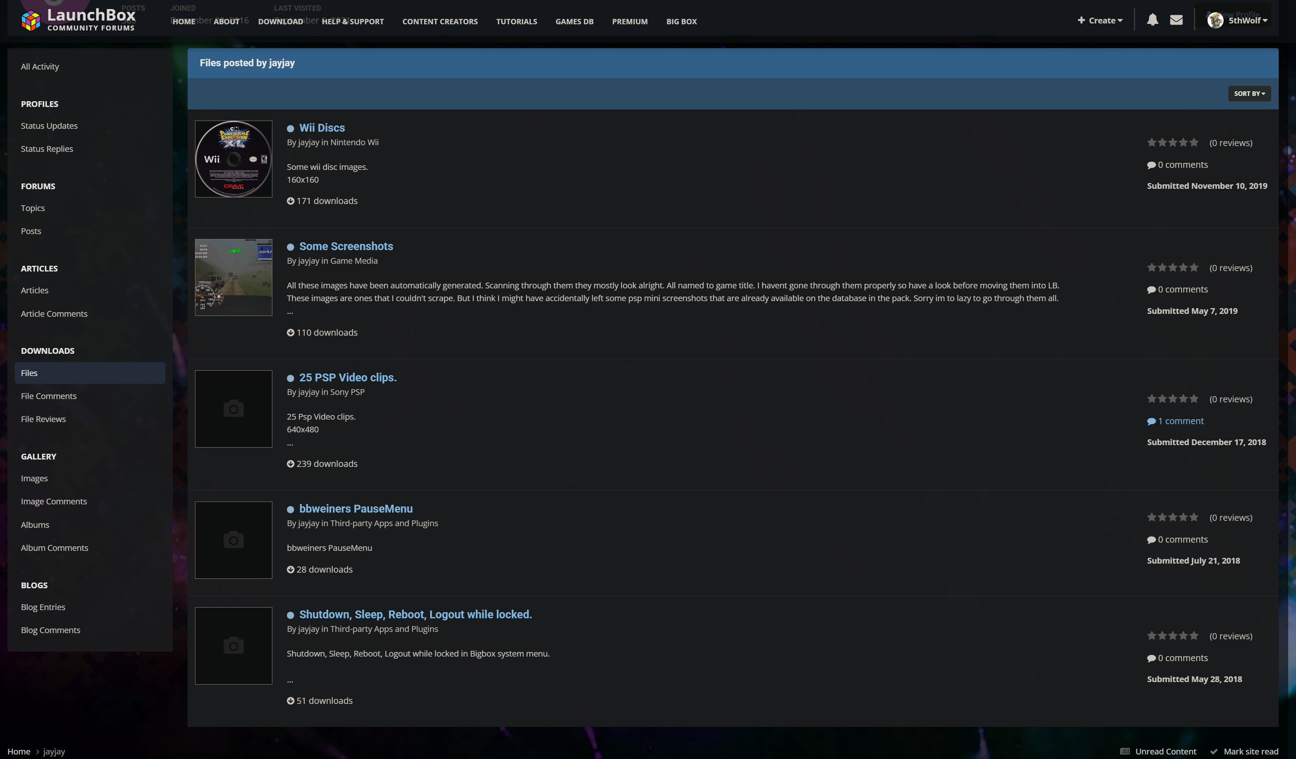Open the 25 PSP Video clips link
The image size is (1296, 759).
point(348,378)
